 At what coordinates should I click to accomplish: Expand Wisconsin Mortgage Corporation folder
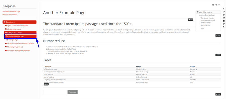pyautogui.click(x=18, y=51)
